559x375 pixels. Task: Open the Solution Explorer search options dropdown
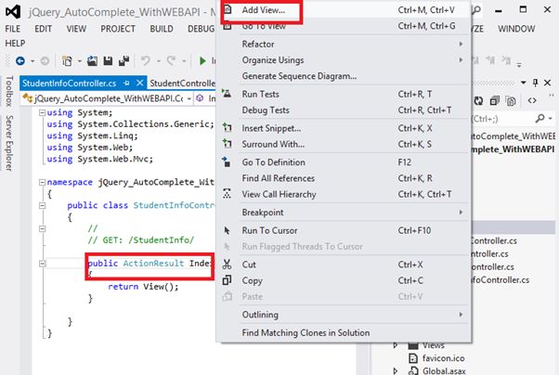[x=551, y=118]
